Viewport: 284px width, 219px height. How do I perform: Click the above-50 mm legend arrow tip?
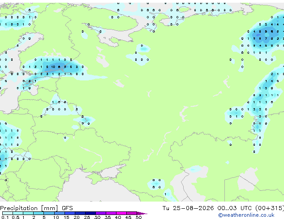pos(142,213)
